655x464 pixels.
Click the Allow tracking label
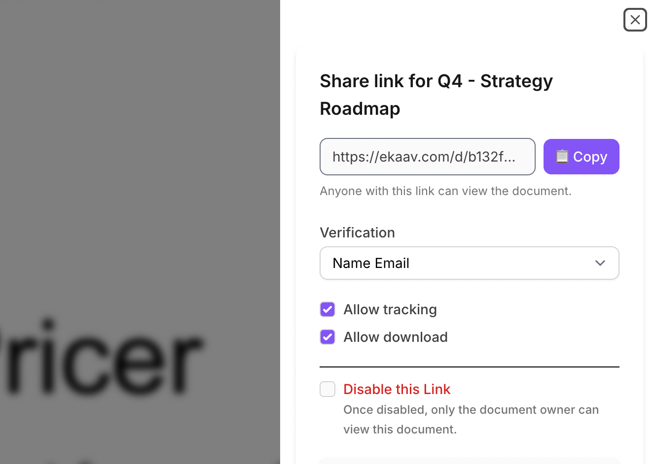[390, 309]
